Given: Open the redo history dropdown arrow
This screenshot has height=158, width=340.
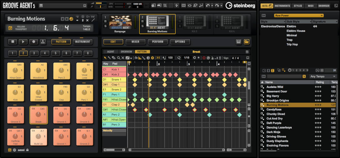Looking at the screenshot, I should pyautogui.click(x=221, y=6).
